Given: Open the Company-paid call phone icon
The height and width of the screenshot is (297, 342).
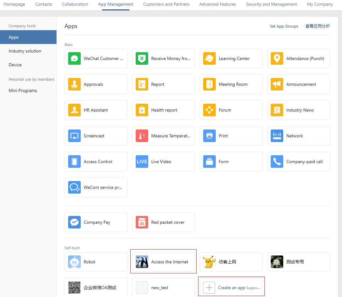Looking at the screenshot, I should [x=277, y=162].
